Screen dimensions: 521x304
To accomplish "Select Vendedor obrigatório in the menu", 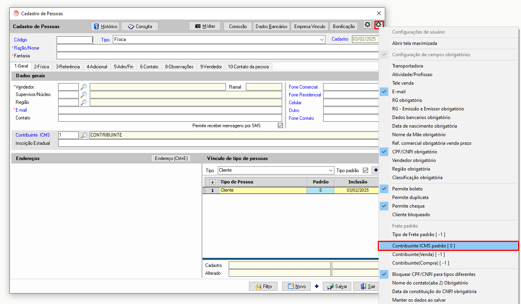I will click(448, 160).
